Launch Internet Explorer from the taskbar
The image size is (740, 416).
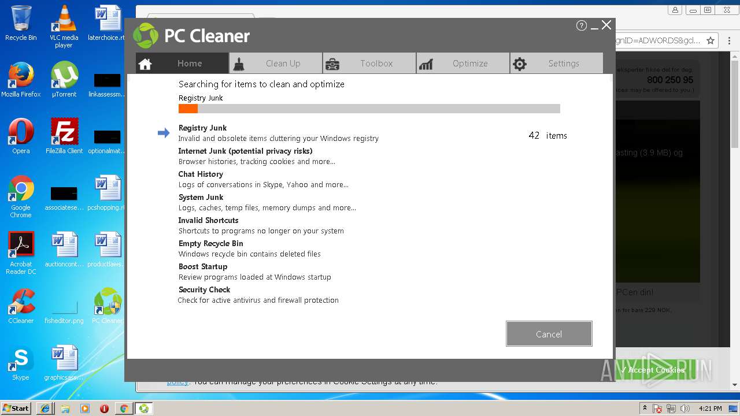45,408
